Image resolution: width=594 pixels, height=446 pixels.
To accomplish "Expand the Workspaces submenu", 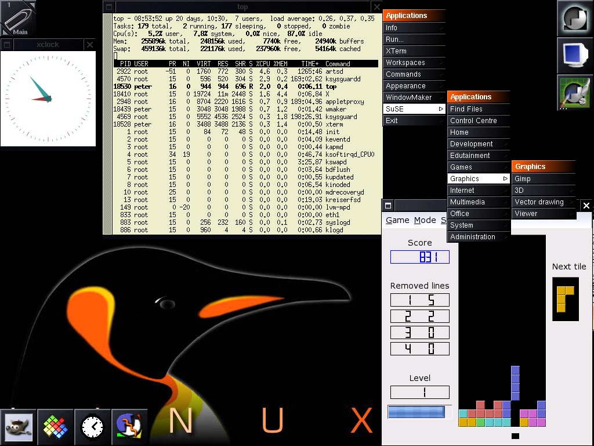I will [x=414, y=63].
